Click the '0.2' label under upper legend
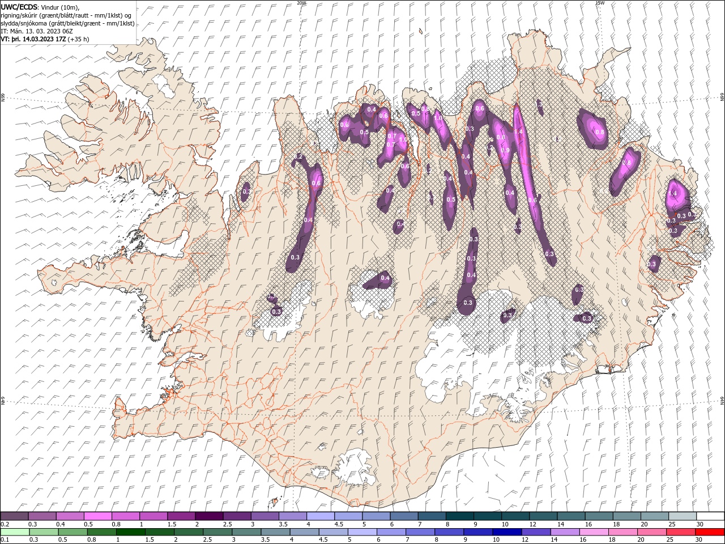Image resolution: width=725 pixels, height=544 pixels. tap(4, 524)
